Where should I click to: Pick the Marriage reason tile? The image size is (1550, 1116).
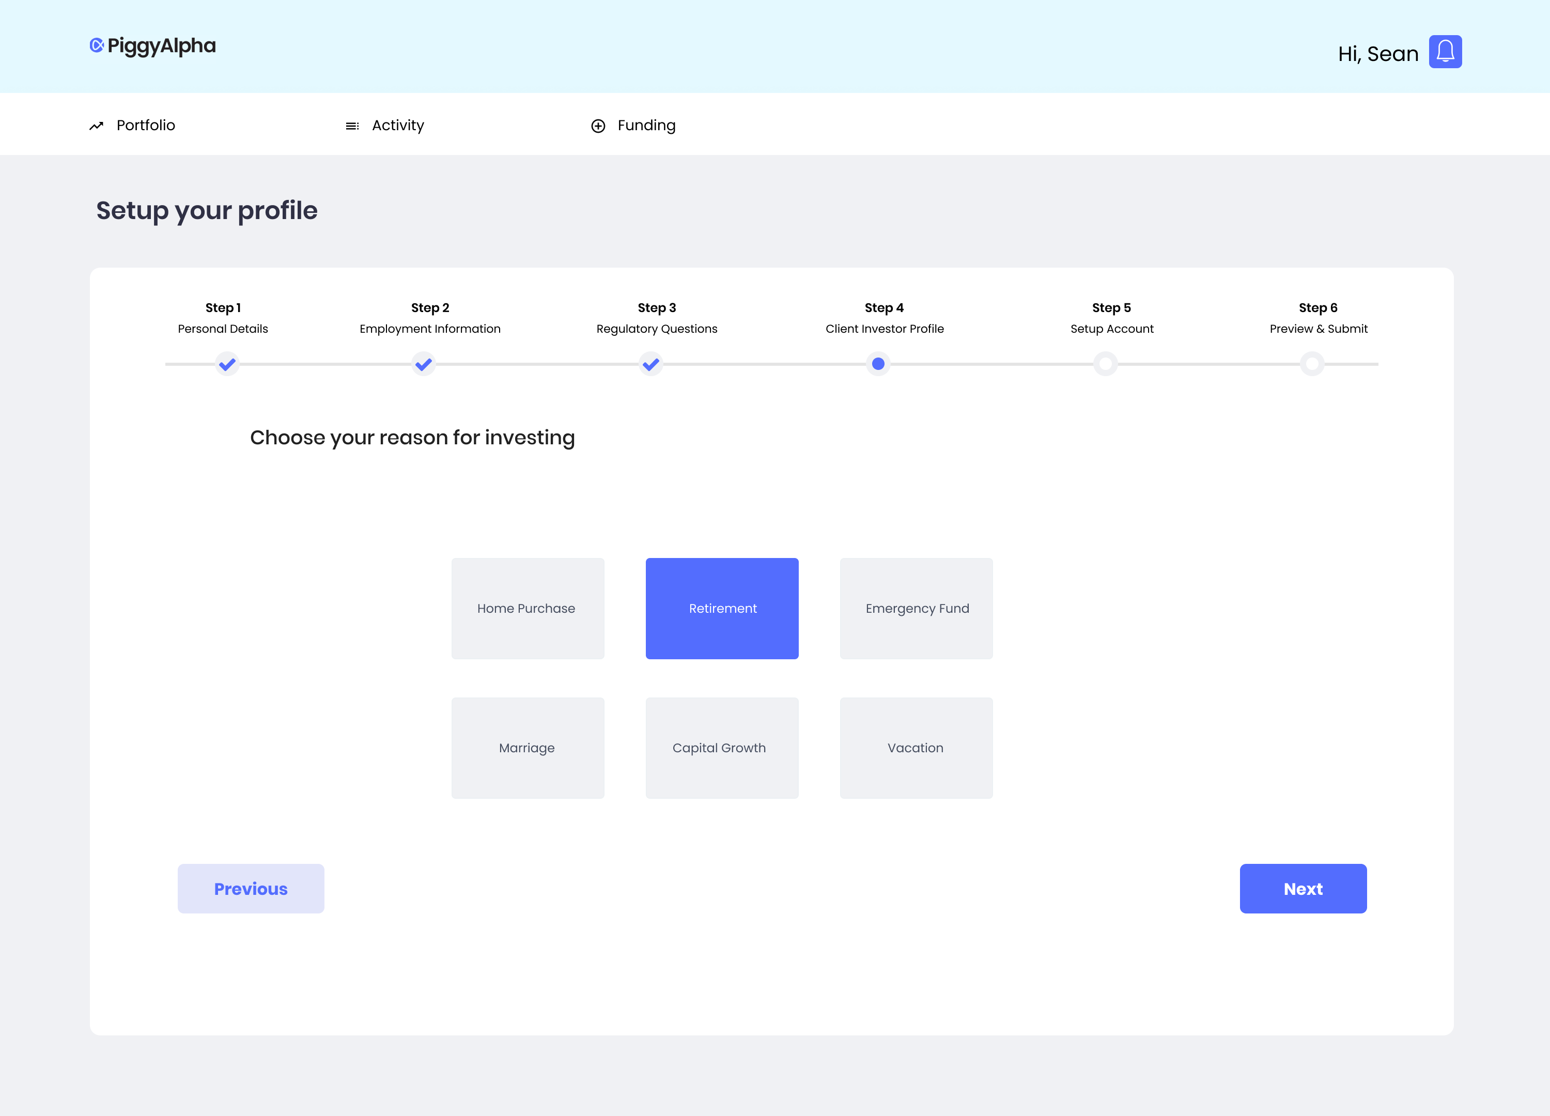tap(528, 748)
